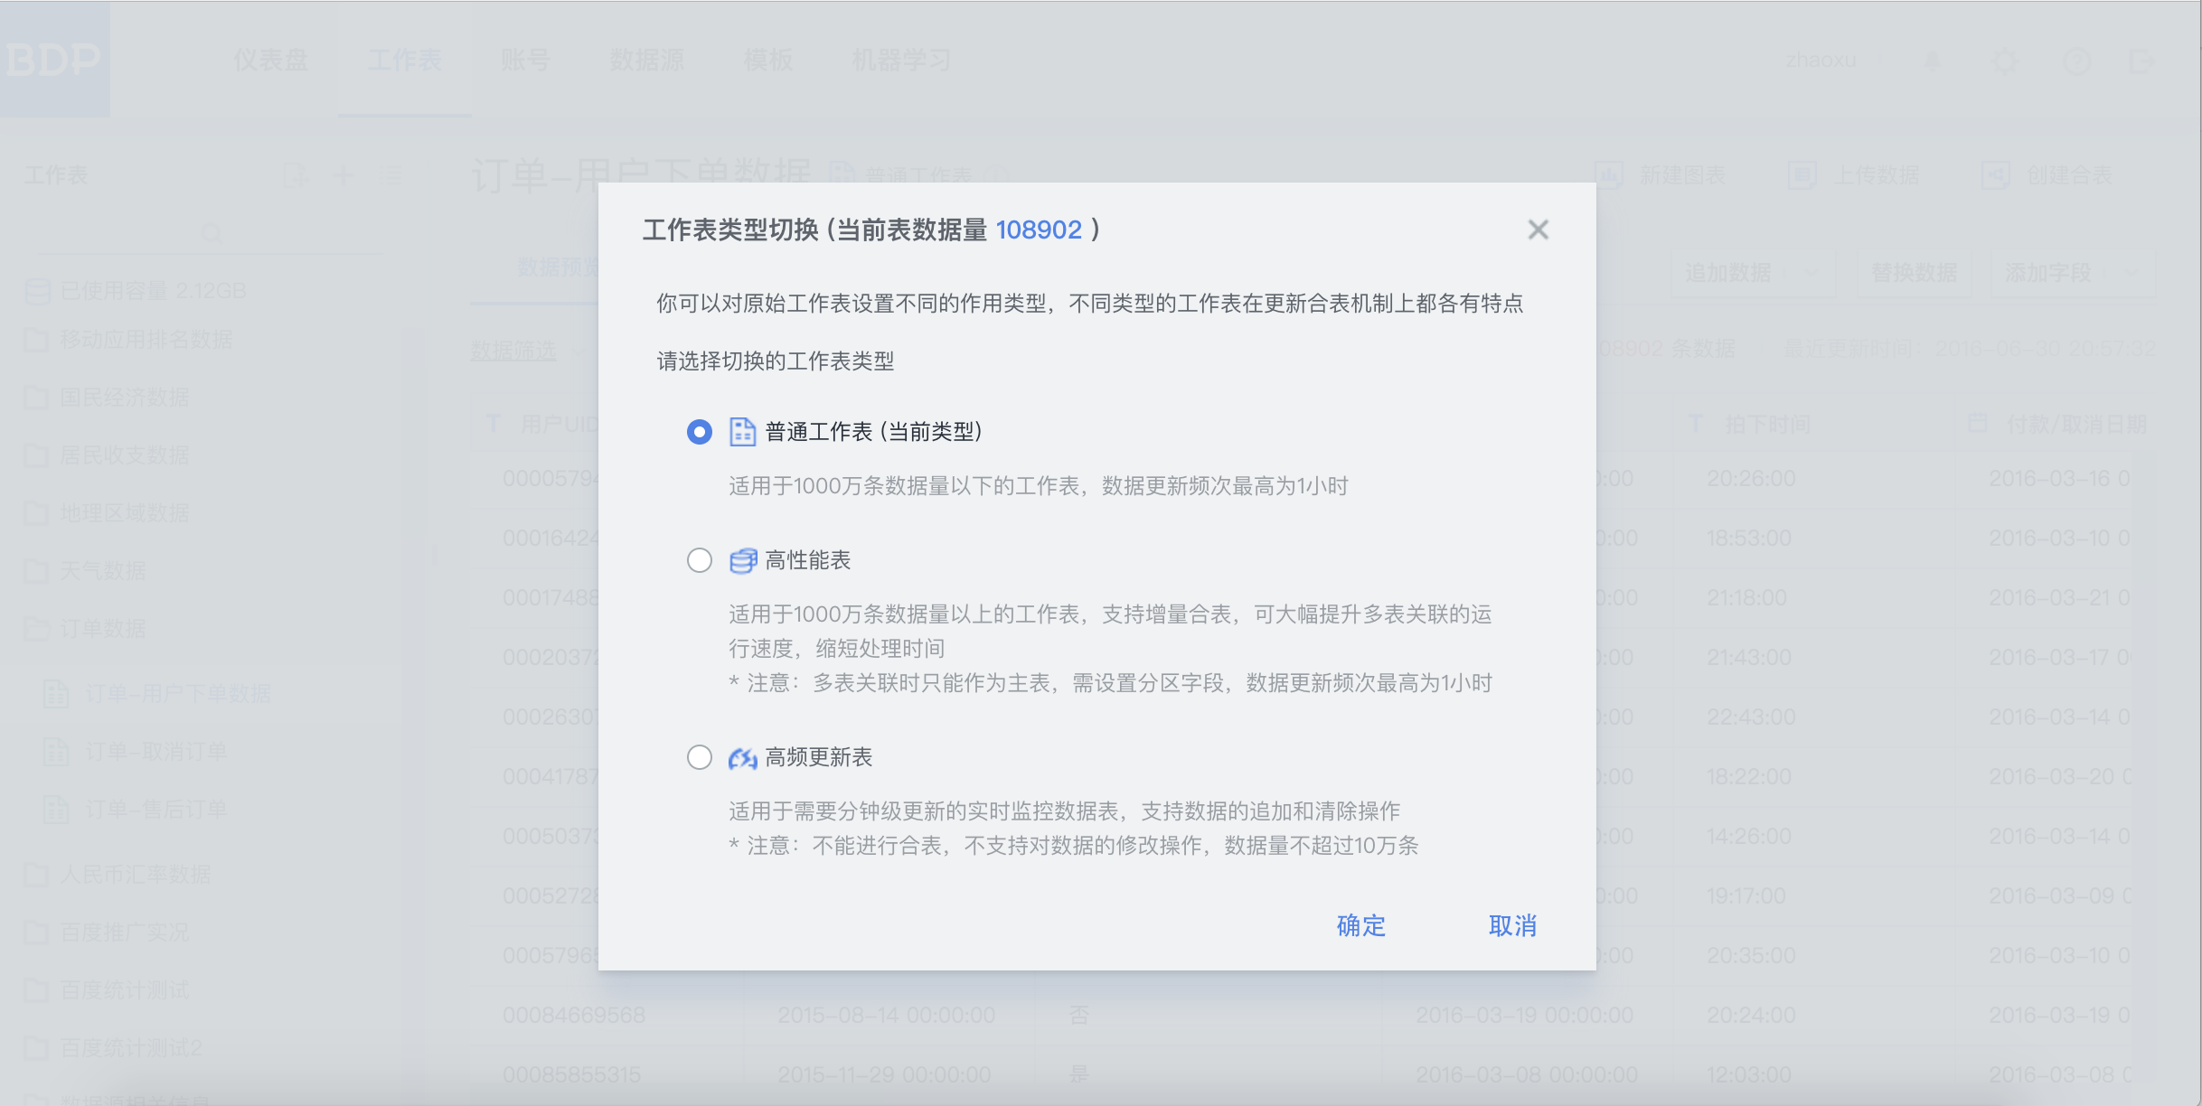Select 高频更新表 radio option
This screenshot has height=1106, width=2202.
700,757
